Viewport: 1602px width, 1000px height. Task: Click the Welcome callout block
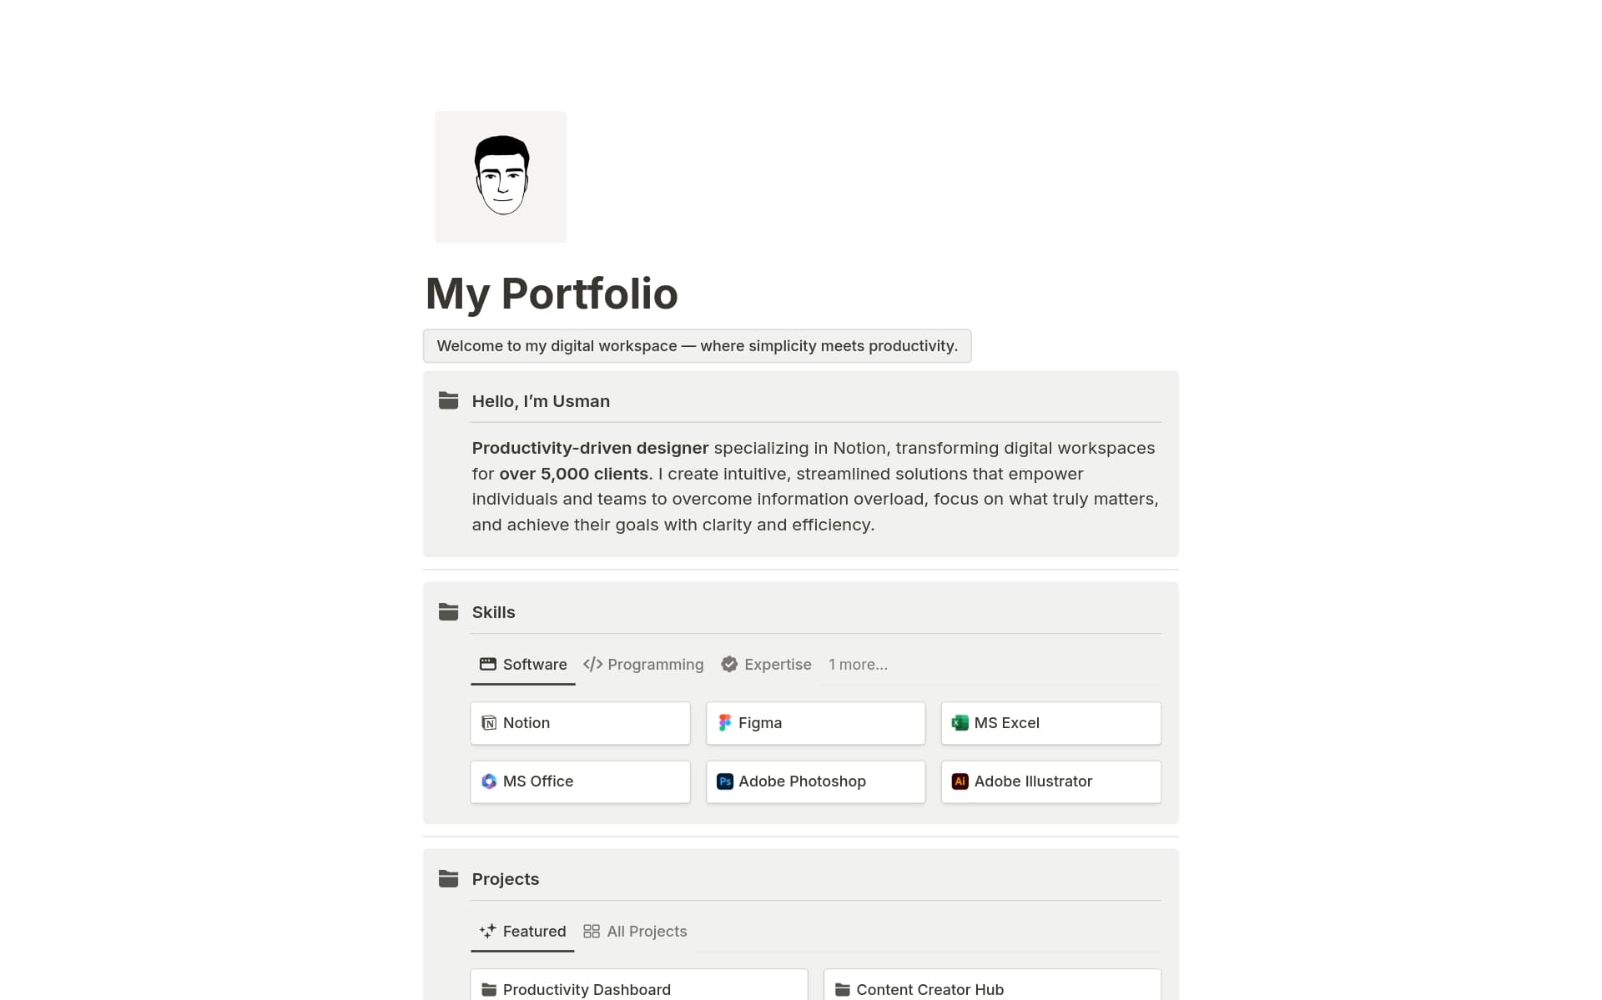point(697,345)
